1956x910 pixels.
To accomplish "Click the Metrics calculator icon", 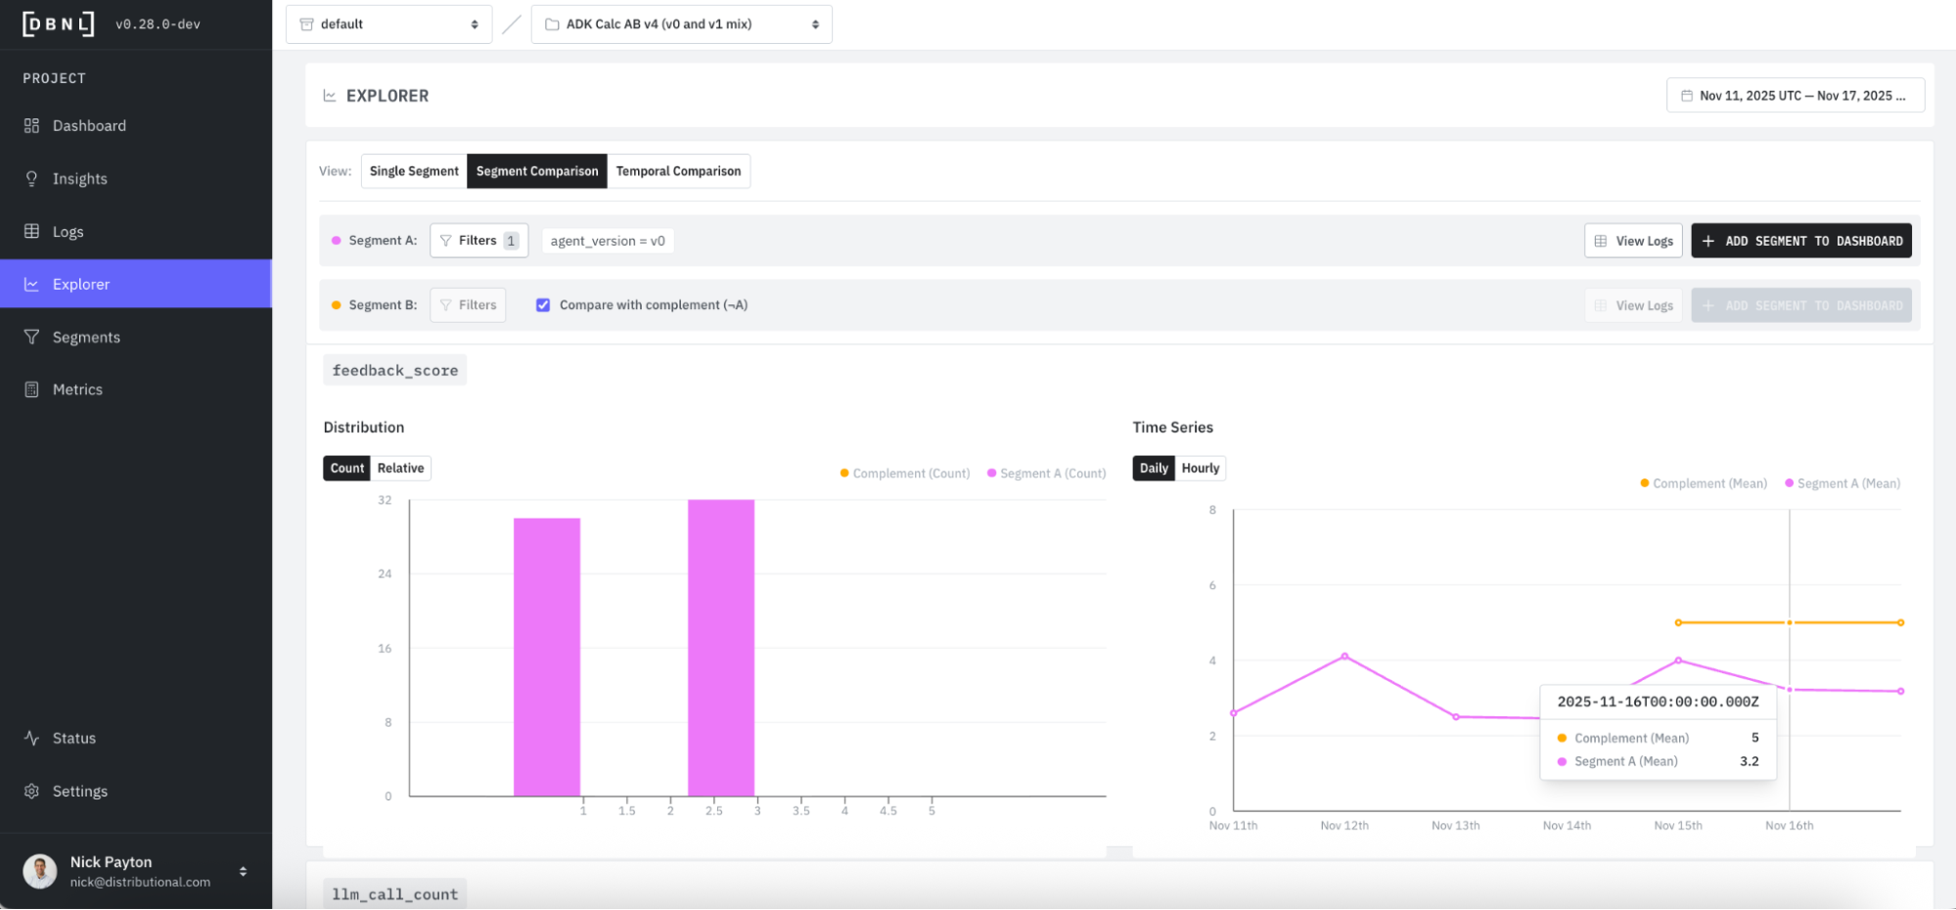I will 31,389.
